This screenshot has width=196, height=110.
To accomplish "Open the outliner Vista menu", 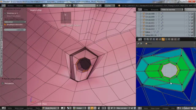I will (x=146, y=9).
